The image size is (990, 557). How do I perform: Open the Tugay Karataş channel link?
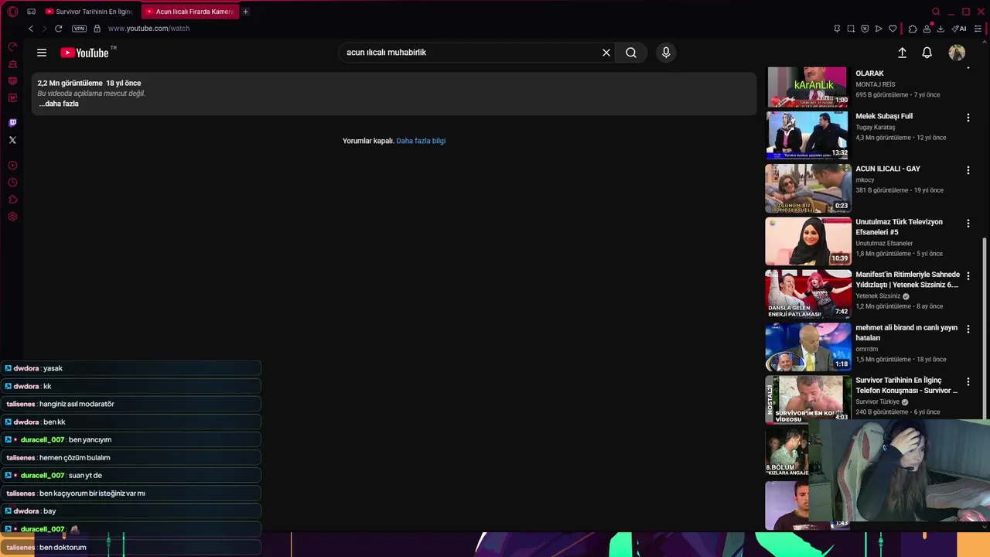point(876,127)
